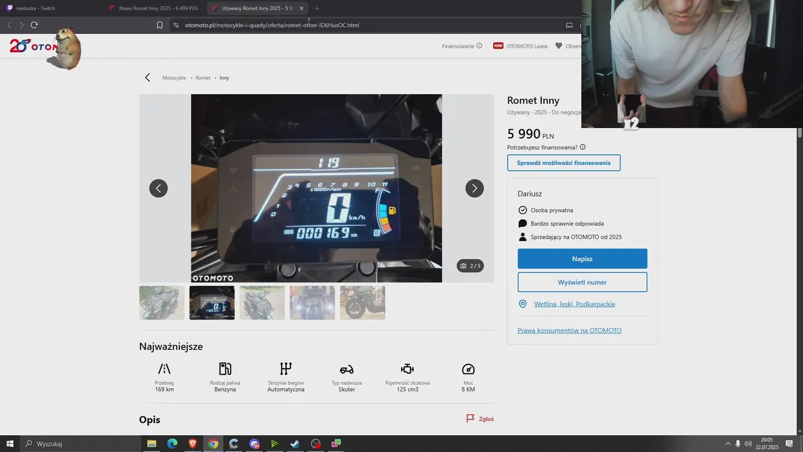803x452 pixels.
Task: Select first scooter thumbnail
Action: (x=162, y=303)
